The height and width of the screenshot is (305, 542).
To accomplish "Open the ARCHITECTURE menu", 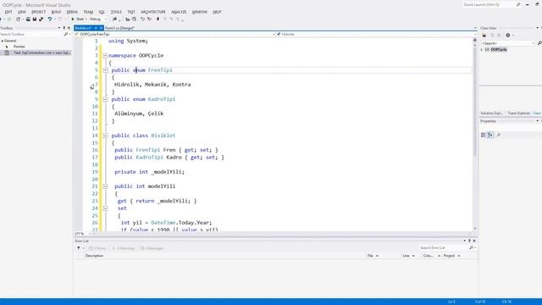I will 152,12.
